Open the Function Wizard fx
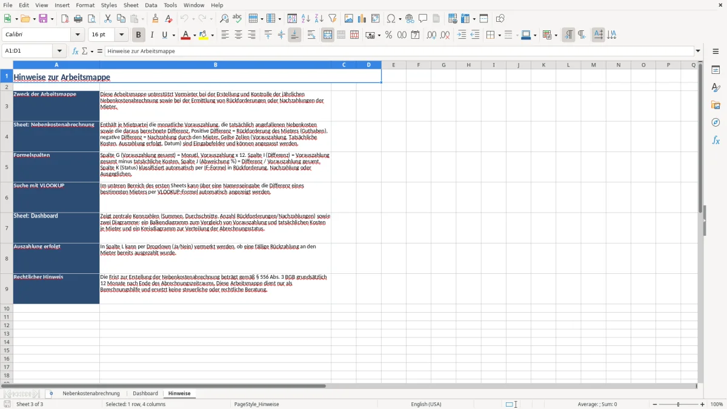Screen dimensions: 727x409 click(76, 51)
